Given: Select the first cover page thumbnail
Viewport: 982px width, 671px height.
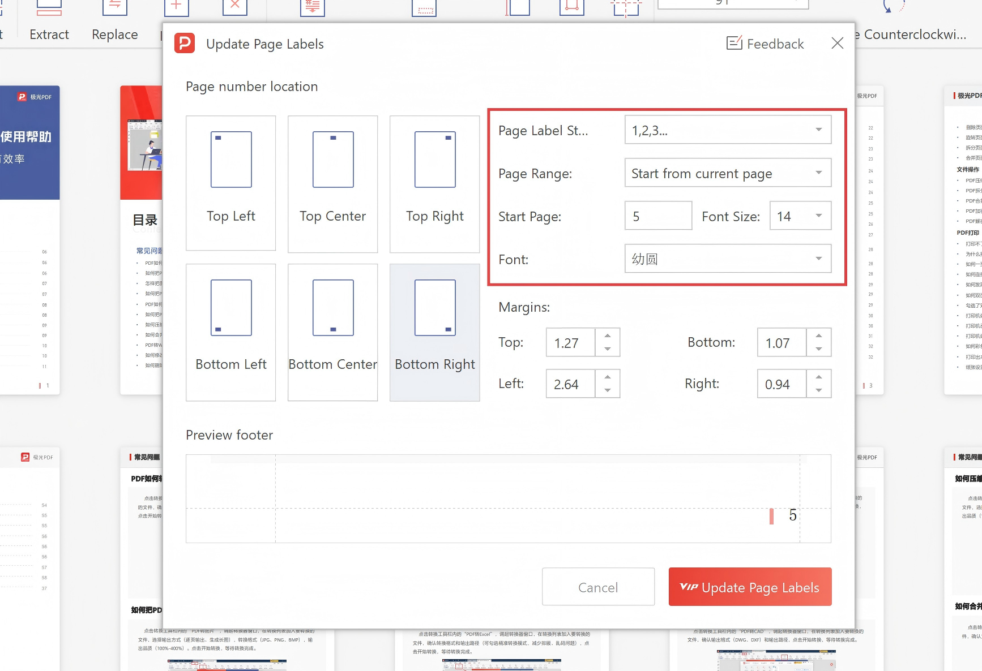Looking at the screenshot, I should (x=29, y=240).
